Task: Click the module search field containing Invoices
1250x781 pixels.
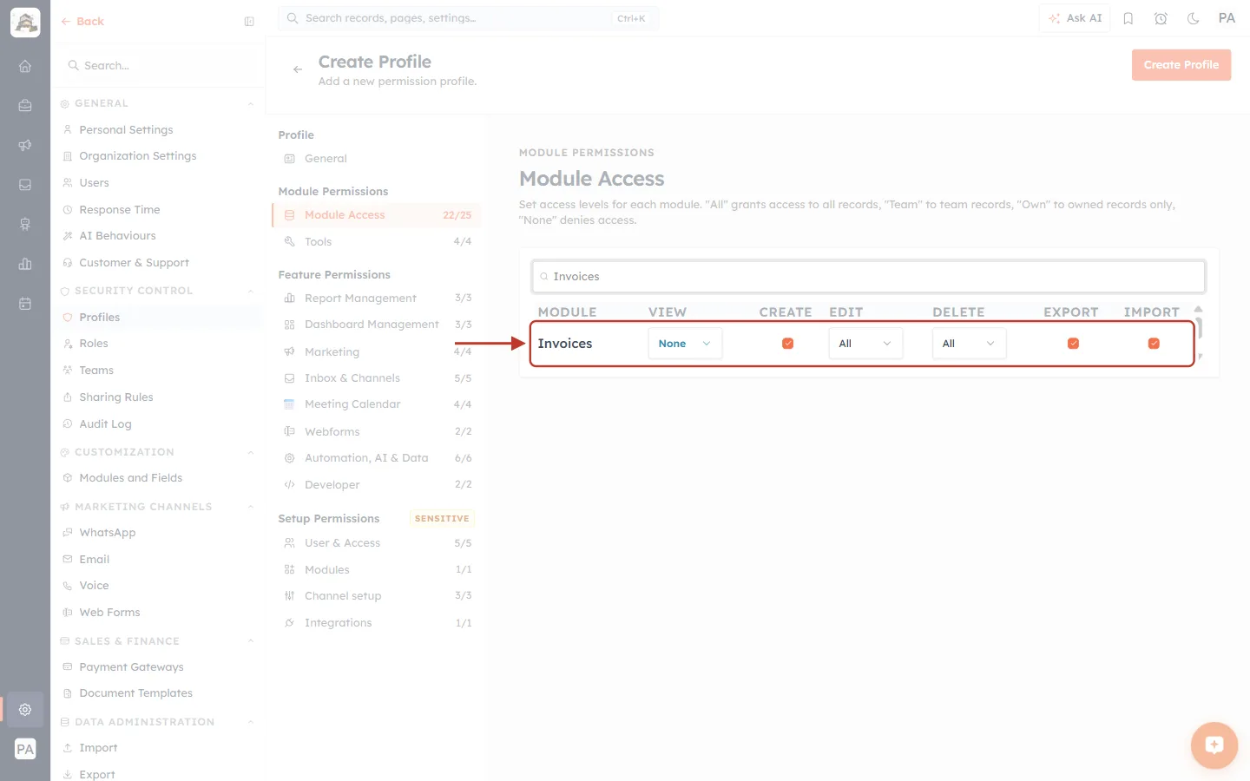Action: 868,277
